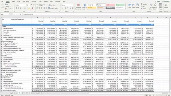Switch to the CF sheet tab
The height and width of the screenshot is (96, 171).
coord(23,93)
